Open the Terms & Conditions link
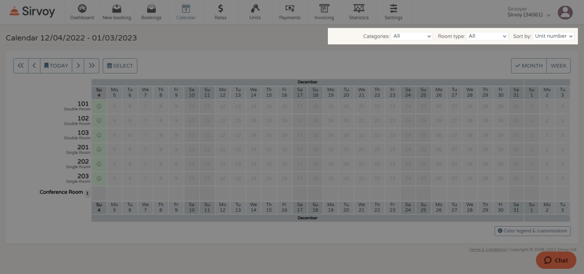 [x=487, y=250]
